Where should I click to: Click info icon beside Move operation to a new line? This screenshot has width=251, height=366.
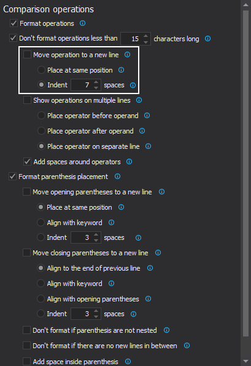coord(128,55)
